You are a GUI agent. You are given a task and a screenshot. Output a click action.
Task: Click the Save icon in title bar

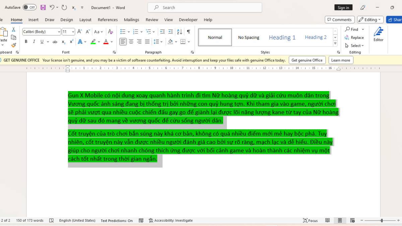[x=43, y=7]
